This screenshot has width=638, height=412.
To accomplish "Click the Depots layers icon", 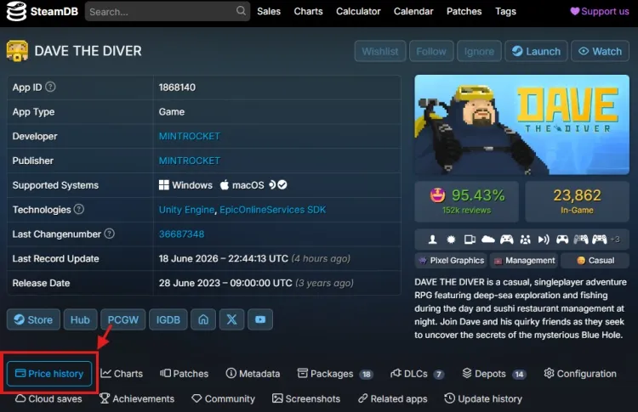I will coord(467,373).
